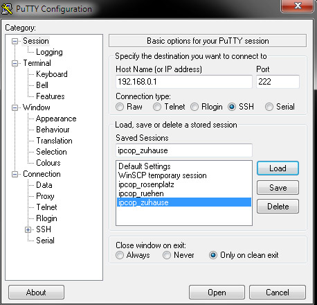Image resolution: width=317 pixels, height=305 pixels.
Task: Go to Colours settings under Window
Action: (x=48, y=163)
